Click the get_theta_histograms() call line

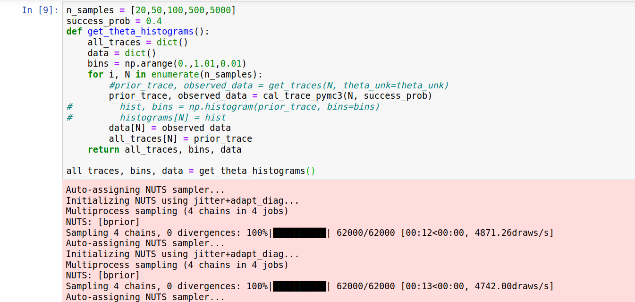click(x=189, y=171)
